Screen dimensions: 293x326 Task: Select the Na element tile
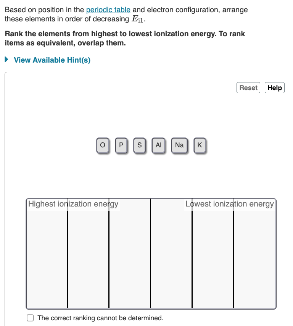coord(179,145)
